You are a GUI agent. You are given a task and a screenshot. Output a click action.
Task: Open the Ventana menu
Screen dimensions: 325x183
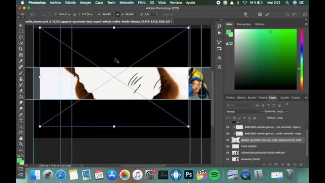pyautogui.click(x=176, y=3)
